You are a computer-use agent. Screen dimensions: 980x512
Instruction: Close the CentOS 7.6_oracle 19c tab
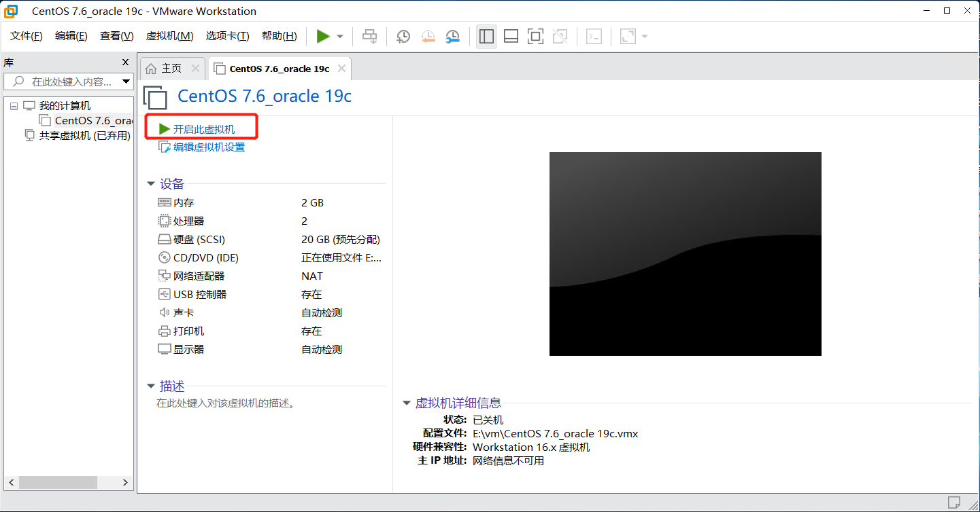341,69
